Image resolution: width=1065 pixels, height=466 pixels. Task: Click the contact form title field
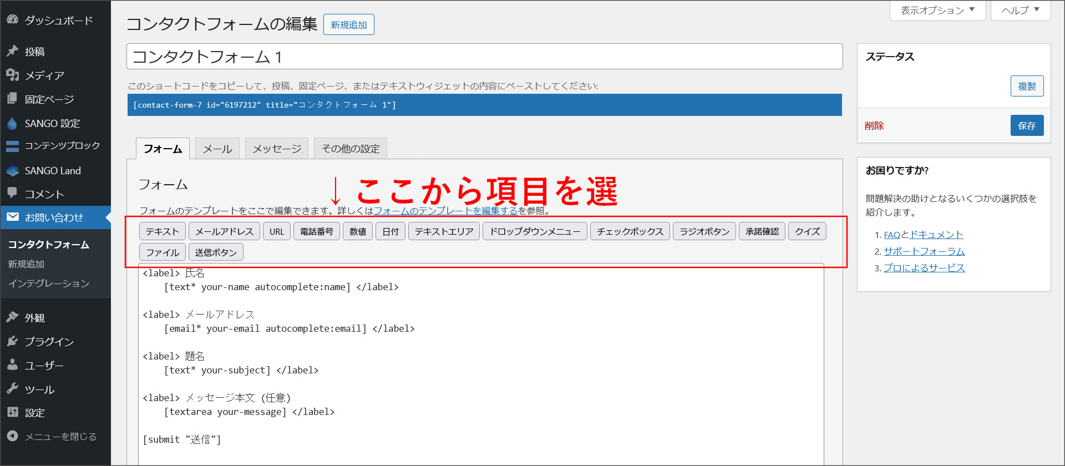click(x=484, y=57)
